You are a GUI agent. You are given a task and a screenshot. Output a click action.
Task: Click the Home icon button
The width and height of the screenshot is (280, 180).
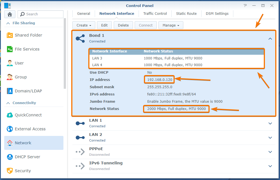point(10,14)
